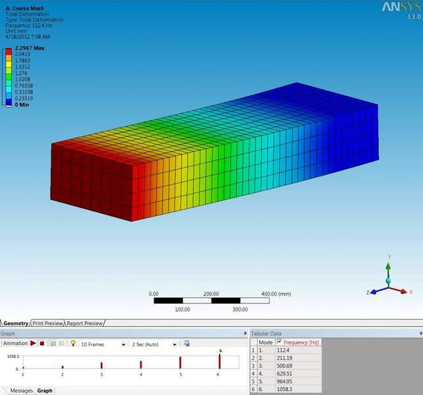Pin the Graph panel

[x=245, y=334]
